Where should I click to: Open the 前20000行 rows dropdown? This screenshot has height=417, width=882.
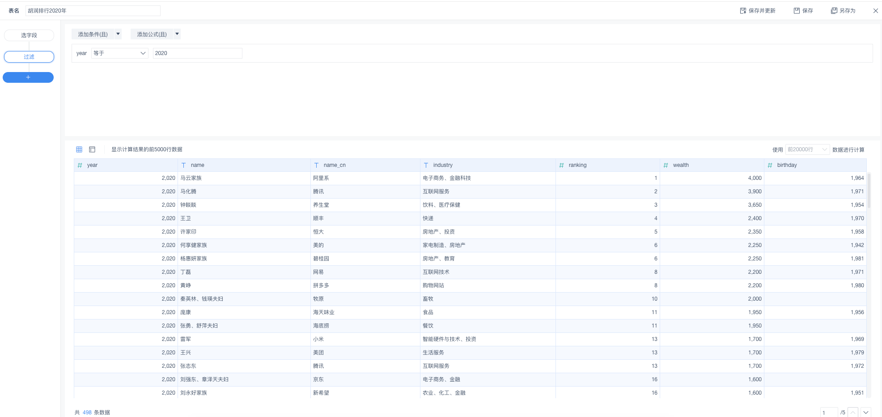pos(807,149)
